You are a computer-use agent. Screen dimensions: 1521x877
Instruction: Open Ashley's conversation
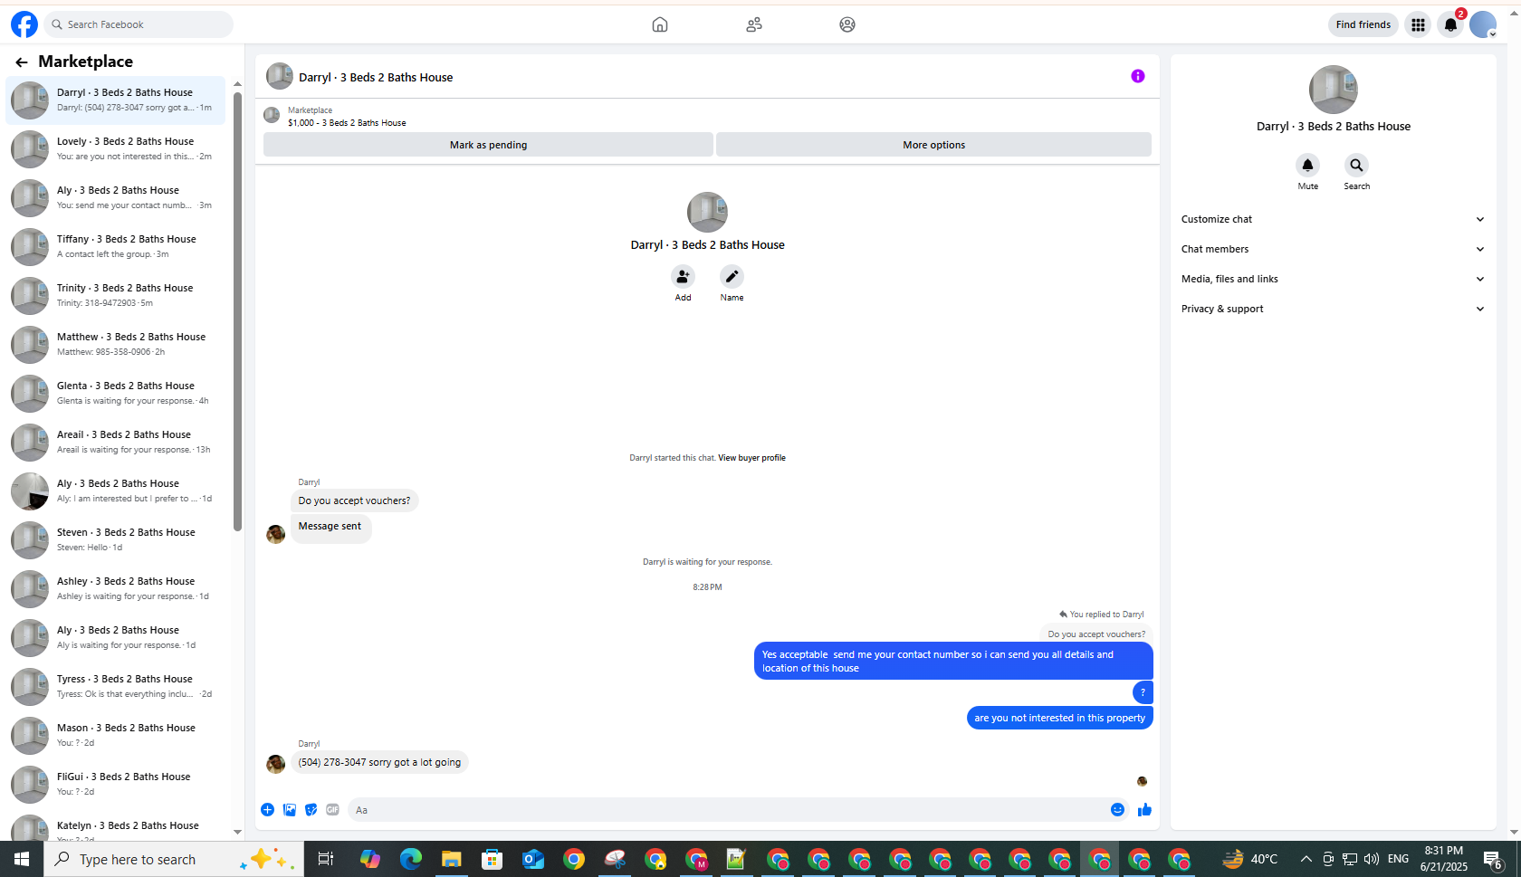tap(116, 588)
